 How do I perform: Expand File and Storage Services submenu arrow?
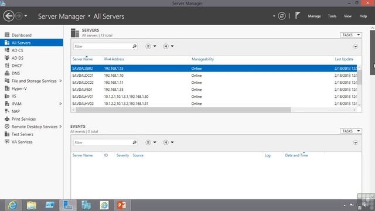pos(60,81)
